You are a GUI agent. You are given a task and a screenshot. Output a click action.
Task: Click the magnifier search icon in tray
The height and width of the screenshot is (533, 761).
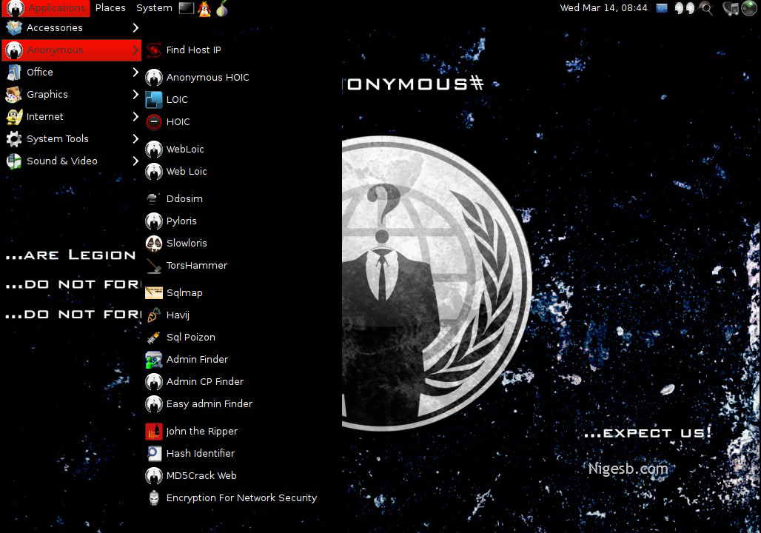[706, 8]
